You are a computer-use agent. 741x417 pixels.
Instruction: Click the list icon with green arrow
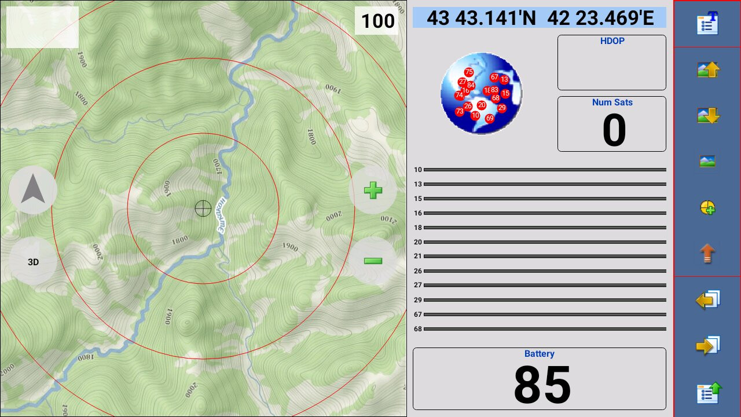click(707, 392)
